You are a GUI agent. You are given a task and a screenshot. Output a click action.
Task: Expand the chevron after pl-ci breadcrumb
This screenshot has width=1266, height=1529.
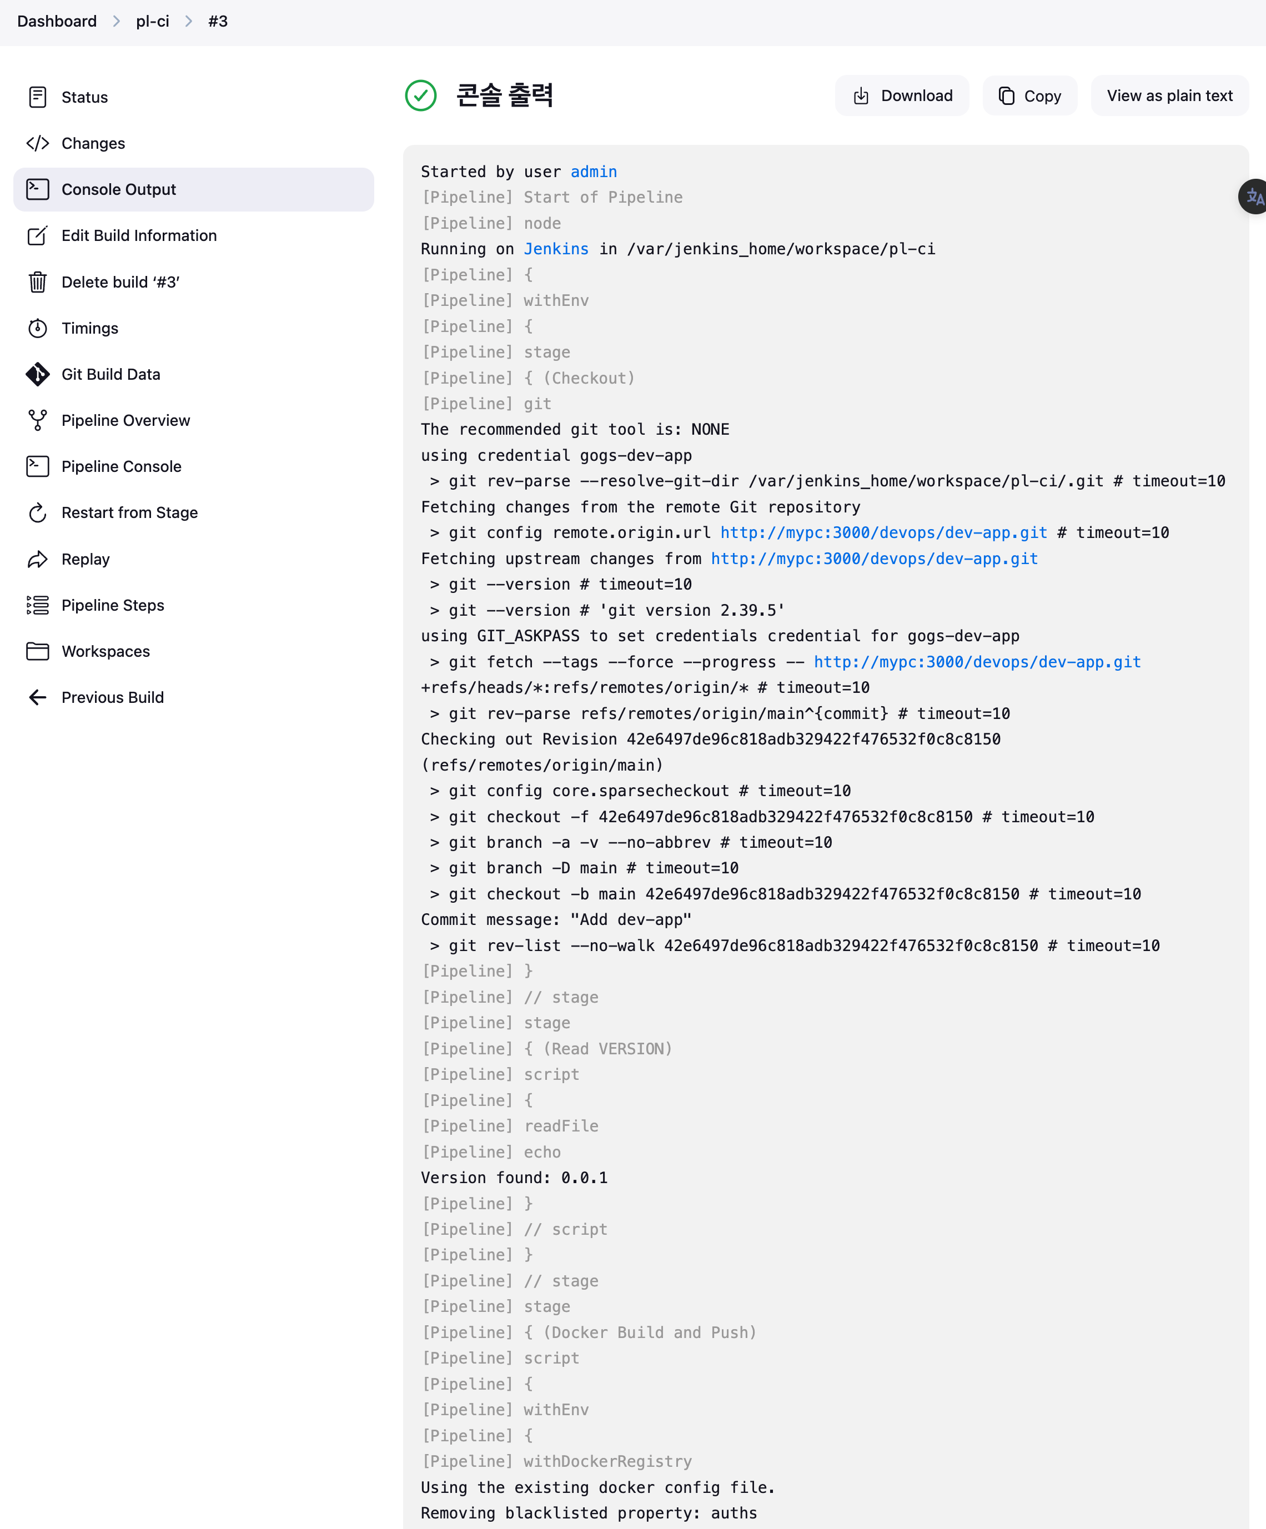click(x=189, y=21)
